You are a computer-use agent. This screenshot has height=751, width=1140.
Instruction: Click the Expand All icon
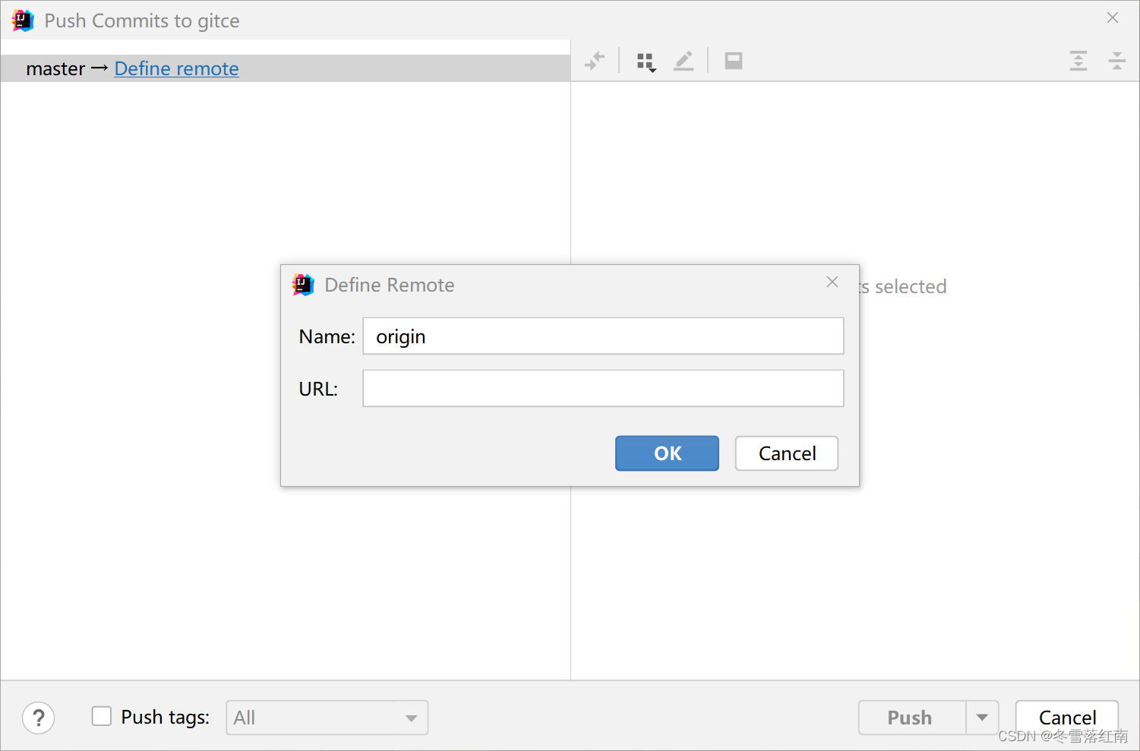click(1078, 61)
